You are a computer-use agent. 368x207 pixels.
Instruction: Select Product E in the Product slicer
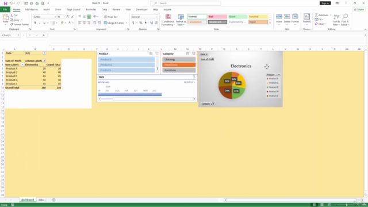(x=126, y=59)
